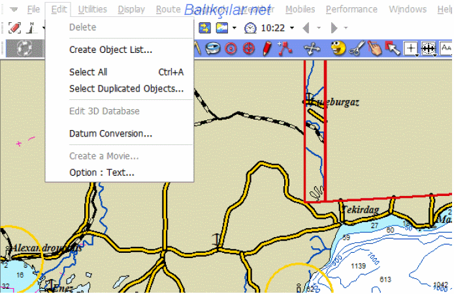Open Datum Conversion dialog
The width and height of the screenshot is (454, 294).
(110, 133)
